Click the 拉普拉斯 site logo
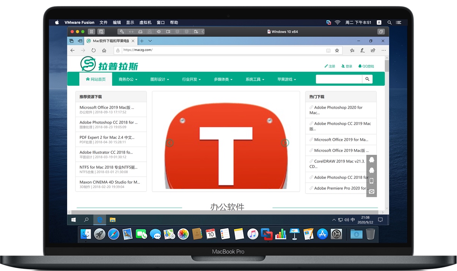This screenshot has height=271, width=457. click(109, 64)
